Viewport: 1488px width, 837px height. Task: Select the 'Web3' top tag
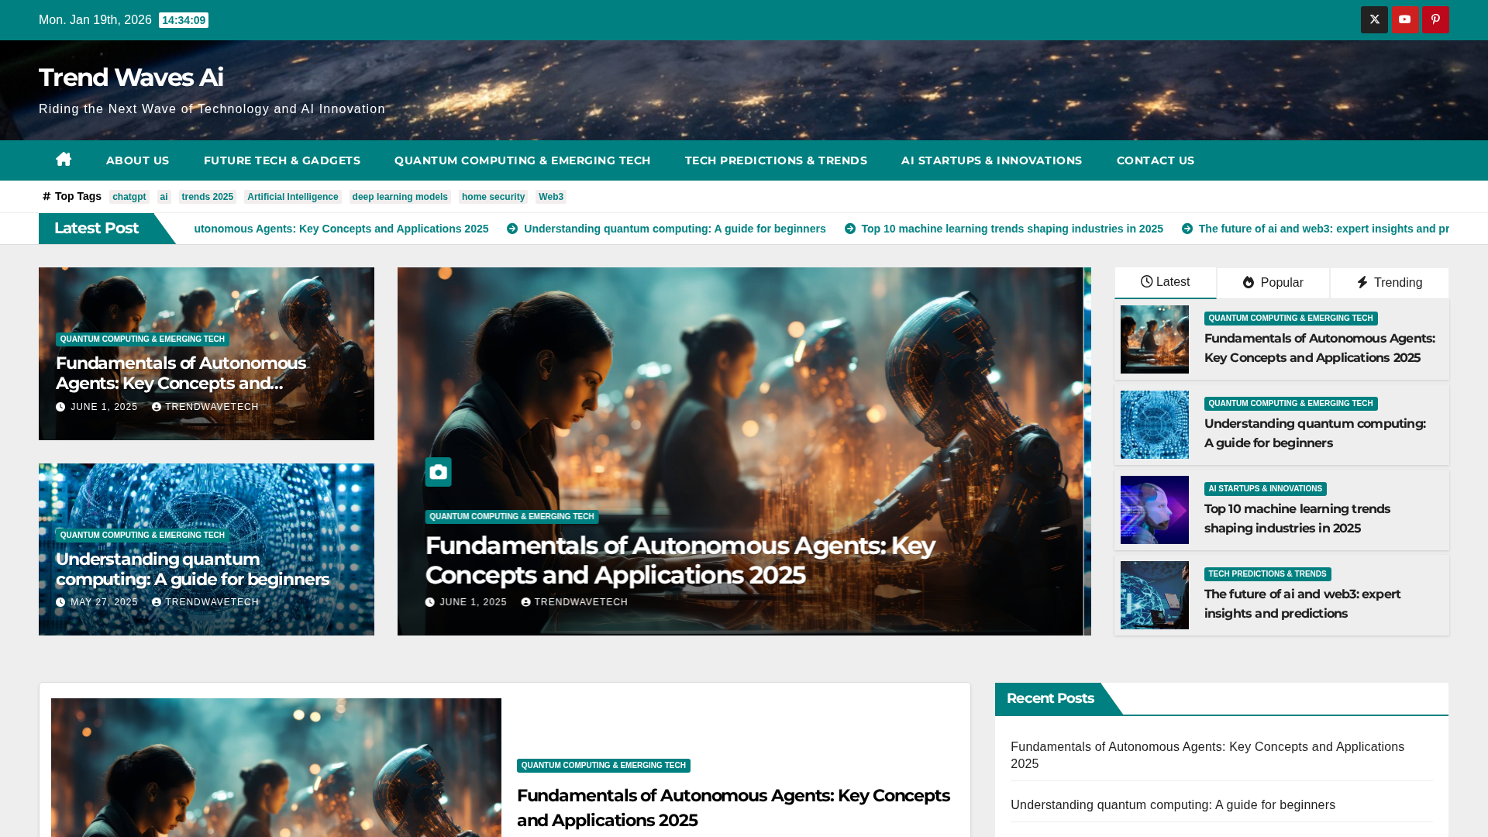point(551,197)
